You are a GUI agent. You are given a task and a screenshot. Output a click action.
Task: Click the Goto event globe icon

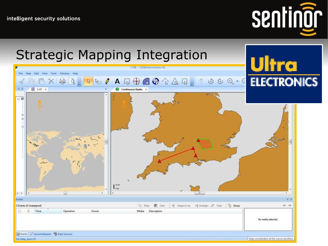tap(156, 206)
